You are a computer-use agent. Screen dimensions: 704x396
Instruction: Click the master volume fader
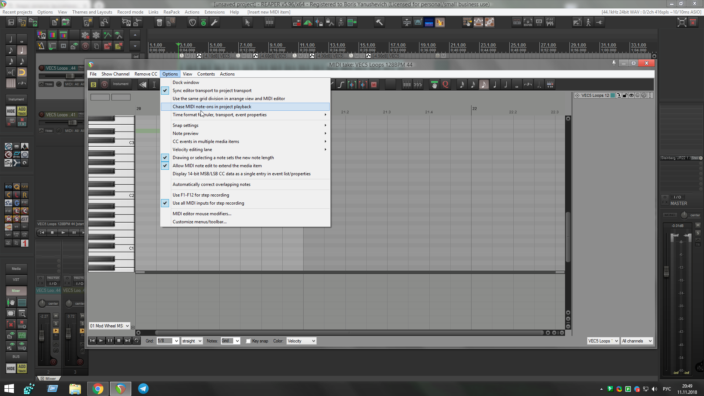point(666,271)
